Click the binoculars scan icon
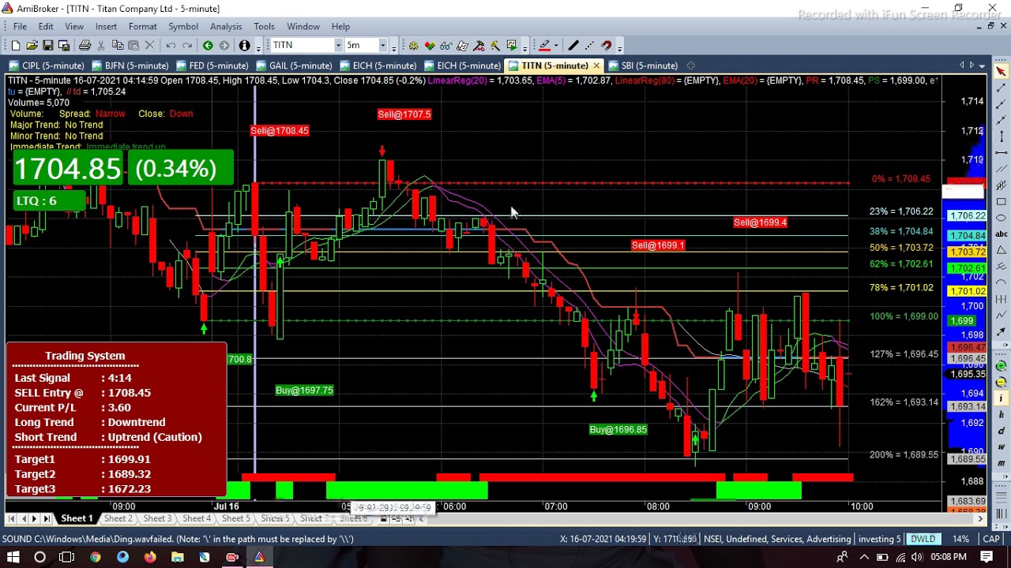1011x568 pixels. pyautogui.click(x=445, y=46)
